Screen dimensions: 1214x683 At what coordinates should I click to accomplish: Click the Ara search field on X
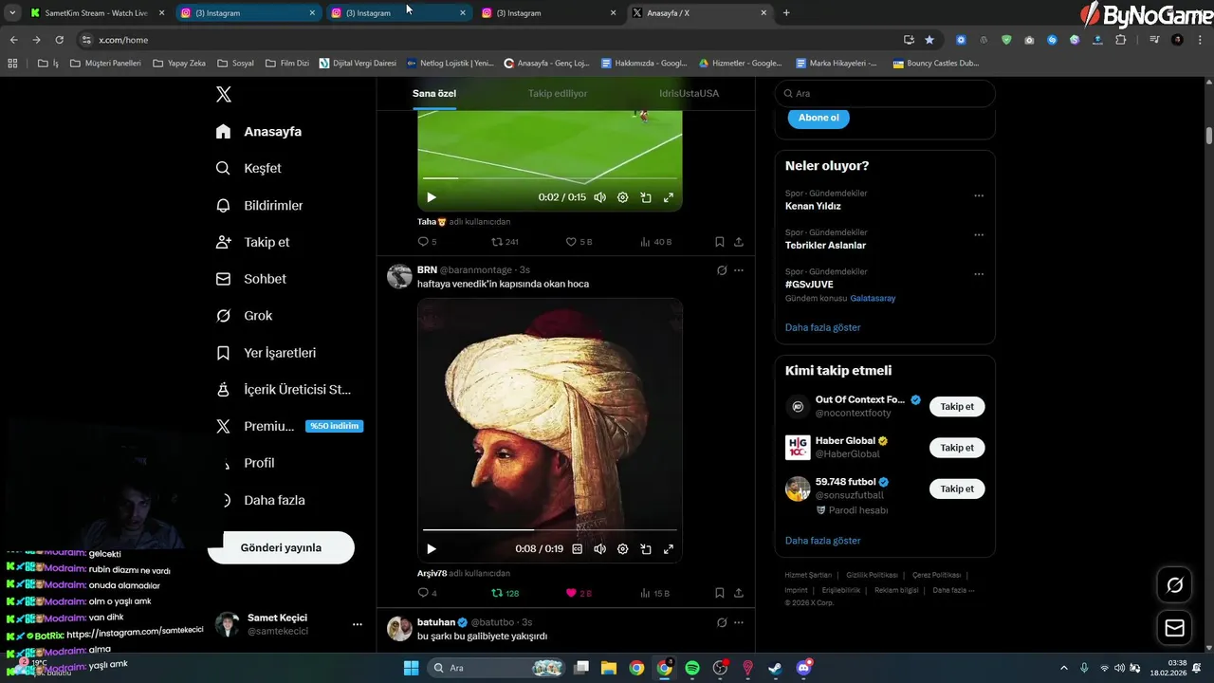click(885, 94)
